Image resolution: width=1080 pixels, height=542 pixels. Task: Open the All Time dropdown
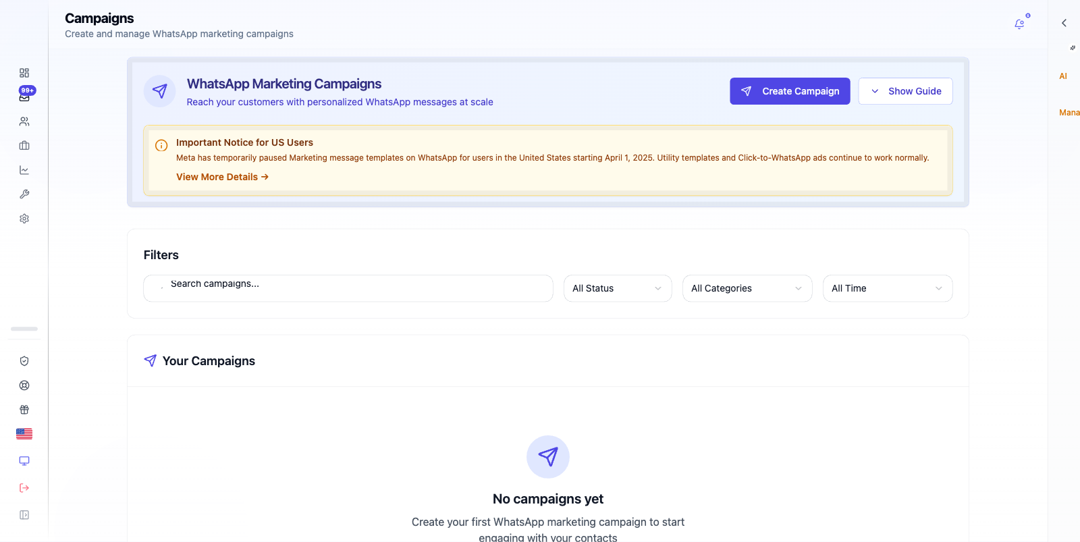pyautogui.click(x=888, y=288)
